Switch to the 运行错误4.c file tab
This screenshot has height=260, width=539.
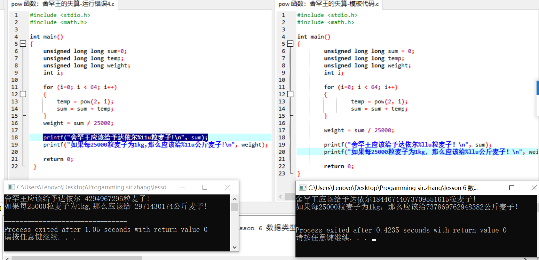[63, 4]
